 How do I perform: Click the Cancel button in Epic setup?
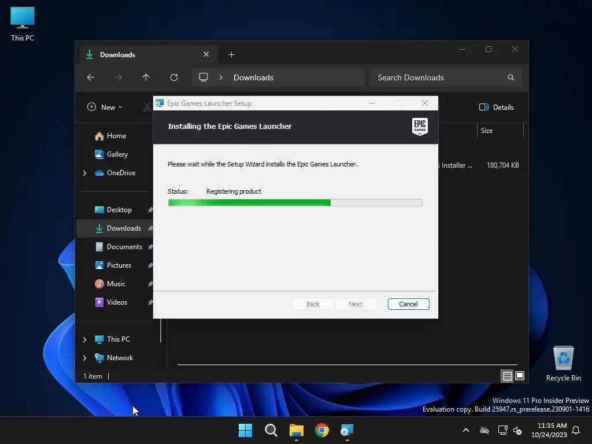408,304
